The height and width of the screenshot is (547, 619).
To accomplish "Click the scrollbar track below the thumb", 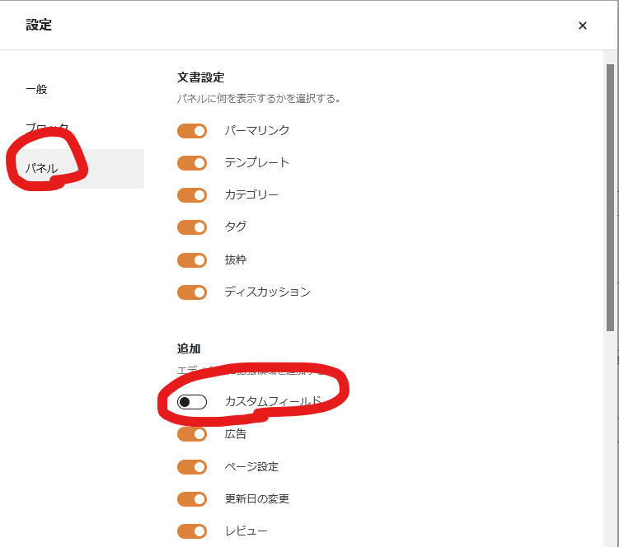I will (610, 438).
